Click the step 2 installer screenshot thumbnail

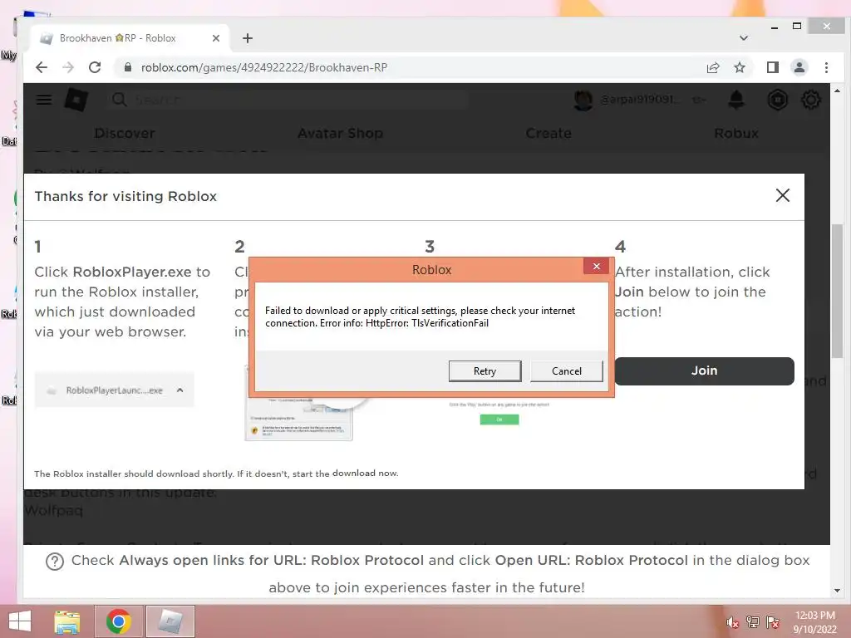pyautogui.click(x=298, y=418)
